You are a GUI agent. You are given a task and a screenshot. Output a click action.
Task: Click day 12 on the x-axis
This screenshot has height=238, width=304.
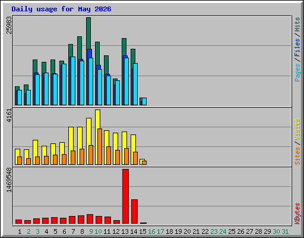(116, 231)
